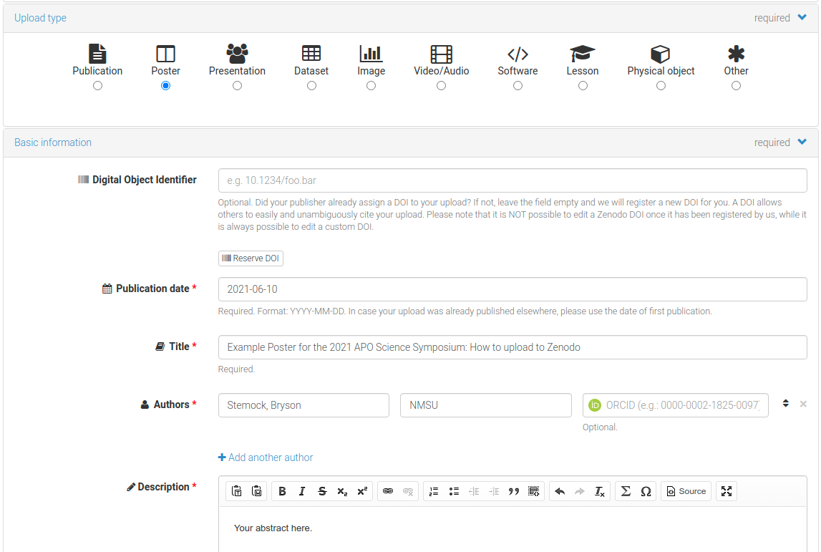Click Paste as plain text in editor
Viewport: 821px width, 552px height.
(237, 491)
